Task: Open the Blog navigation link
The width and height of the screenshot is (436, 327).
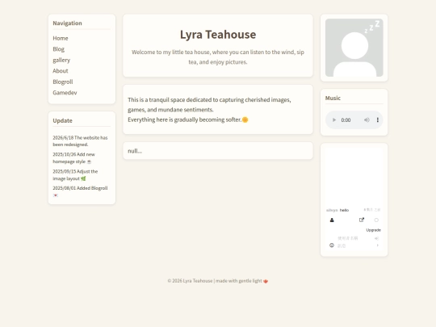Action: pos(59,49)
